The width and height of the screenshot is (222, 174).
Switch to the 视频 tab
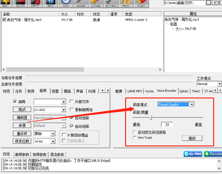point(31,91)
